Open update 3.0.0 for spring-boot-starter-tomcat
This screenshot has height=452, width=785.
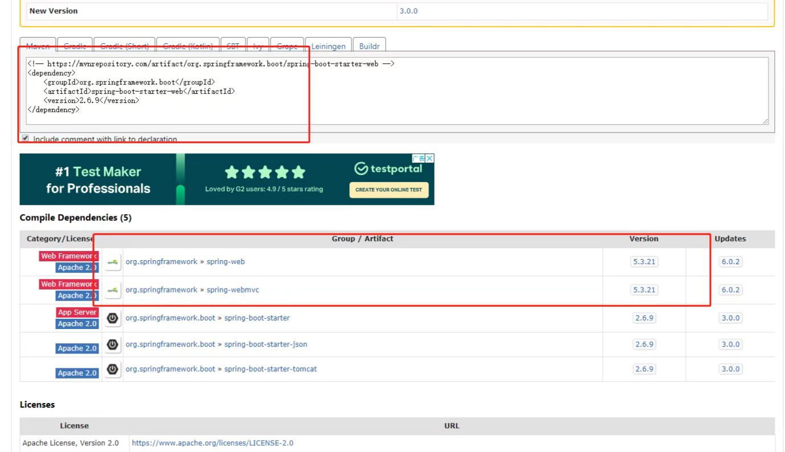click(730, 369)
